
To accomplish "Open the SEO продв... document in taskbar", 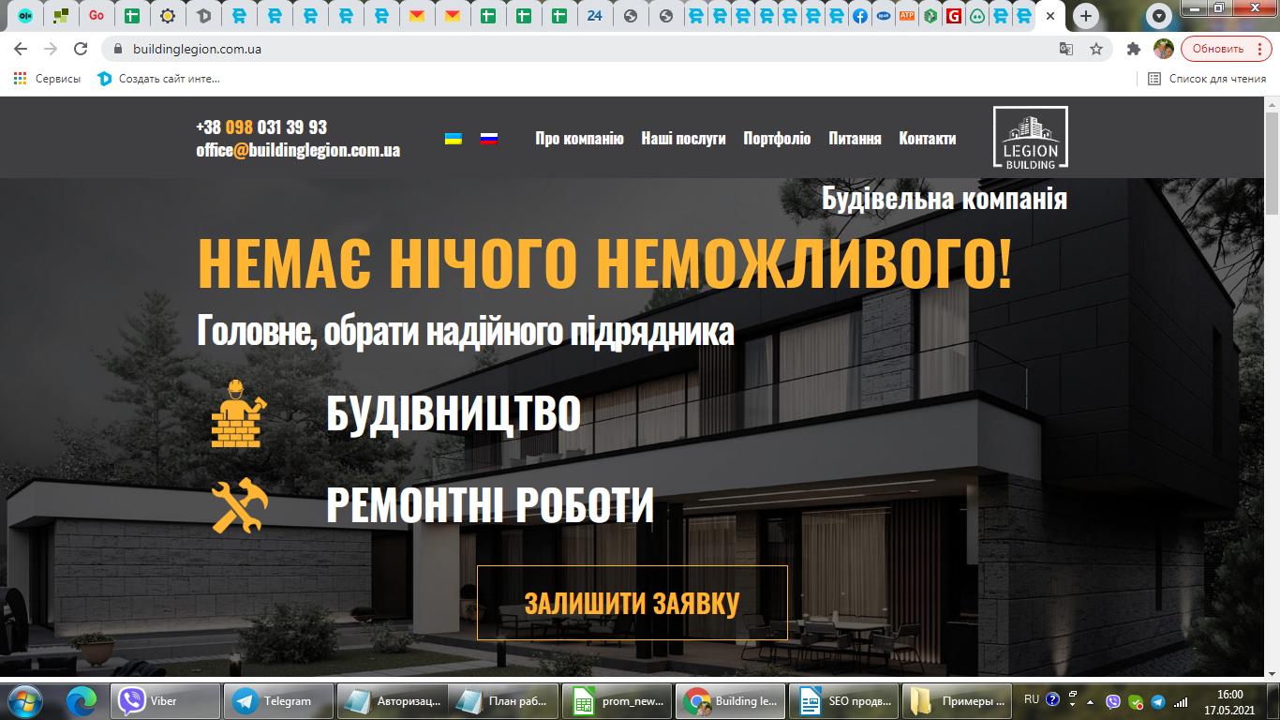I will pos(842,701).
